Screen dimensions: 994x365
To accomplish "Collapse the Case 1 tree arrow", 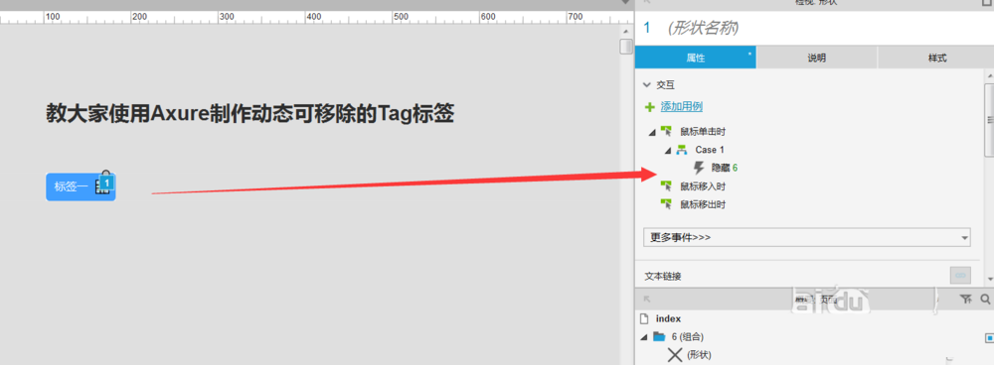I will coord(667,151).
